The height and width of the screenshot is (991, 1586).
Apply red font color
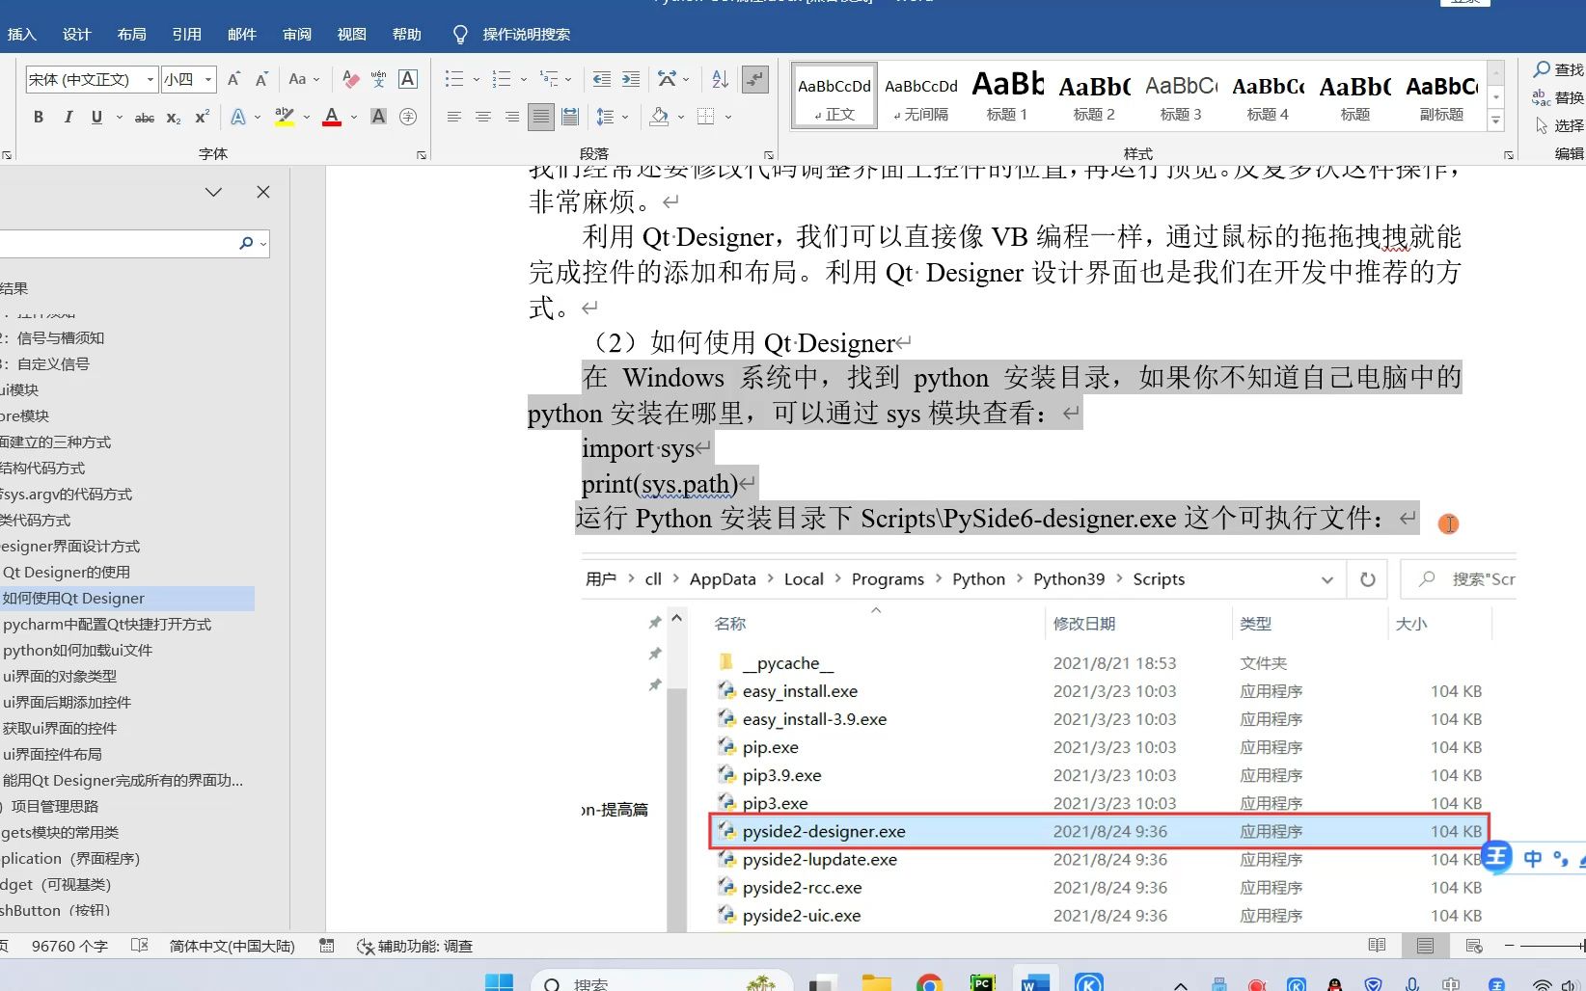[332, 117]
